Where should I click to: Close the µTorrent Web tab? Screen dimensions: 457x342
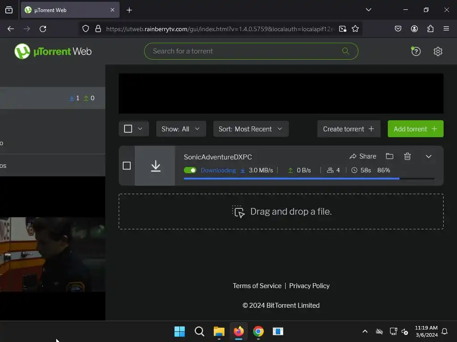(112, 10)
